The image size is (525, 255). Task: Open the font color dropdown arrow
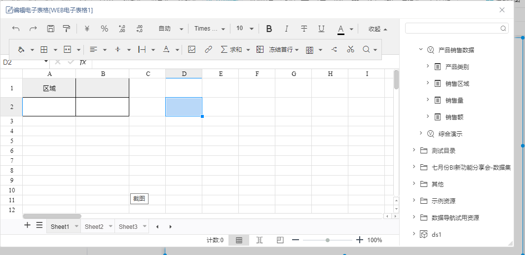pyautogui.click(x=351, y=29)
